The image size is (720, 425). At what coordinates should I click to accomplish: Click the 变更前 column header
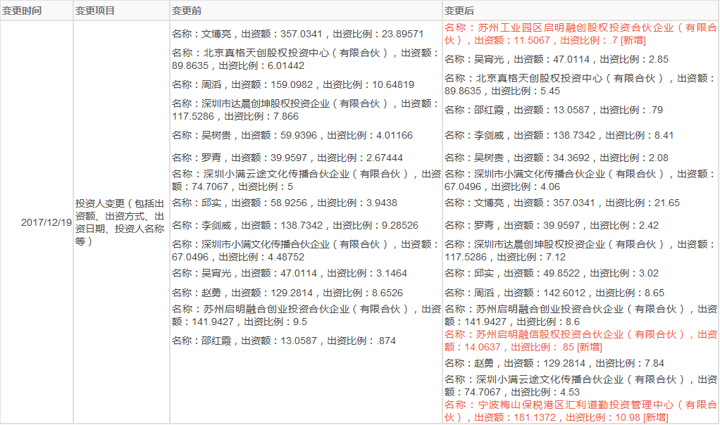point(186,11)
